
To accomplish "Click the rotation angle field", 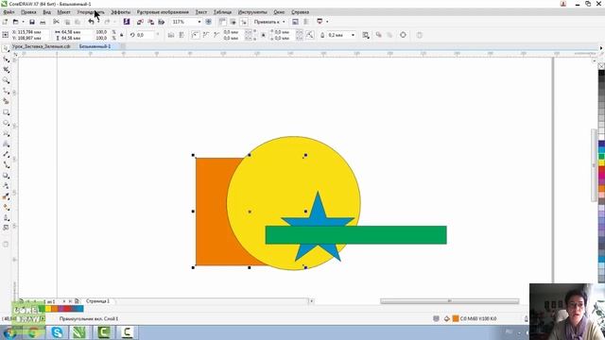I will [x=145, y=35].
